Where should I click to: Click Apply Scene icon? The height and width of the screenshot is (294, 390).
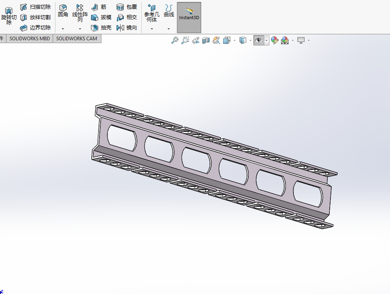(x=285, y=40)
